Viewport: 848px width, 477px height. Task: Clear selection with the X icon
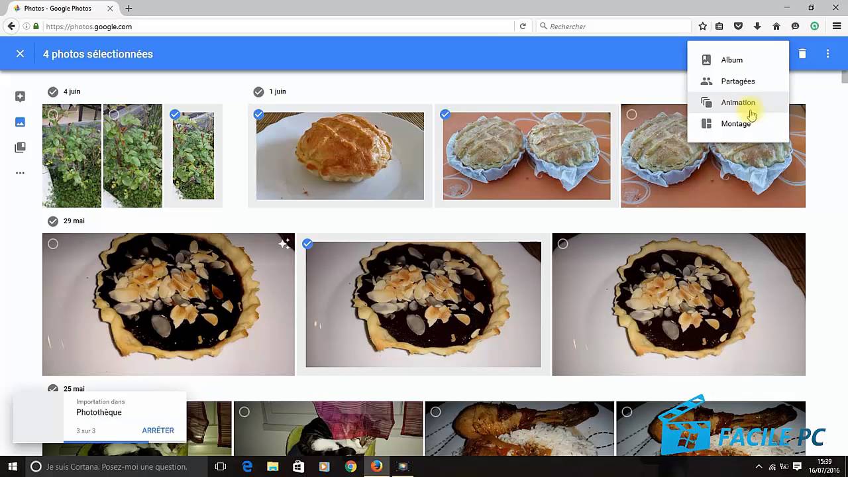20,54
